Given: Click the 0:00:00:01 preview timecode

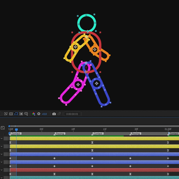Looking at the screenshot, I should (x=72, y=114).
